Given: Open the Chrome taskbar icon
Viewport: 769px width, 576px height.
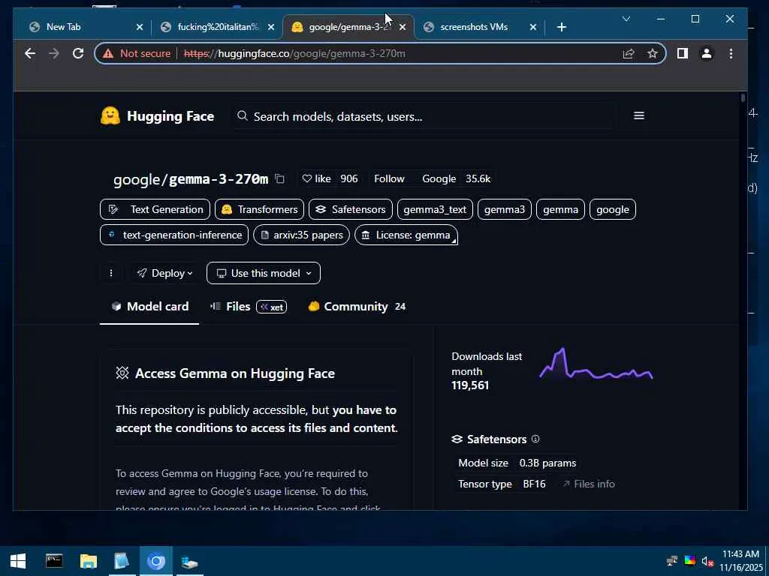Looking at the screenshot, I should (156, 561).
